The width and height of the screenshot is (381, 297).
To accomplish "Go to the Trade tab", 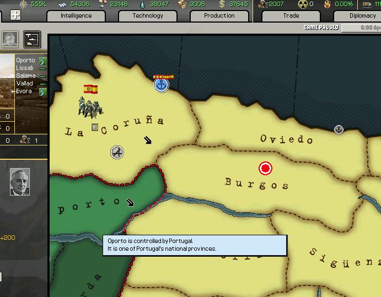I will point(291,15).
